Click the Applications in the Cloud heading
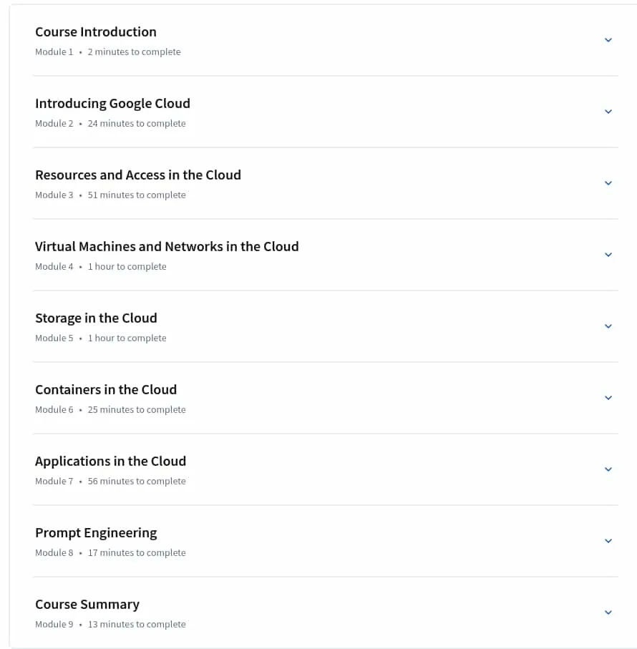The image size is (637, 649). [110, 462]
